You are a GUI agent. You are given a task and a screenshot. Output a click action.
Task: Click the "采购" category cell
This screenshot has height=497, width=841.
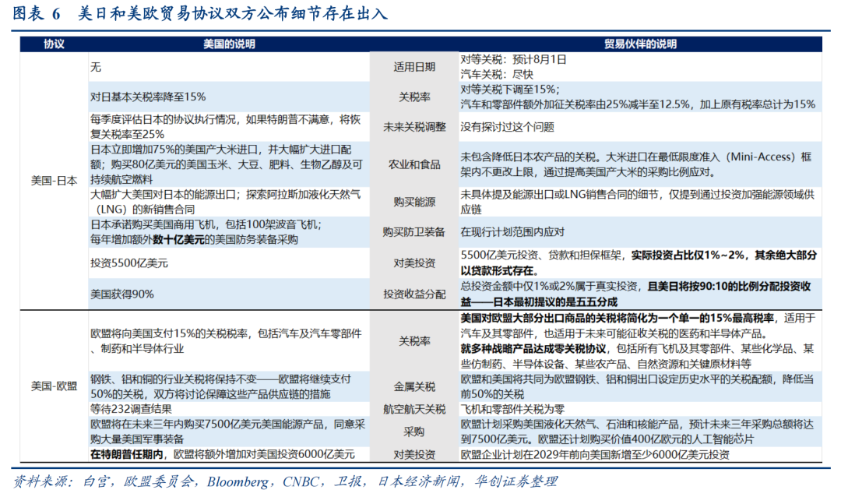(x=413, y=432)
